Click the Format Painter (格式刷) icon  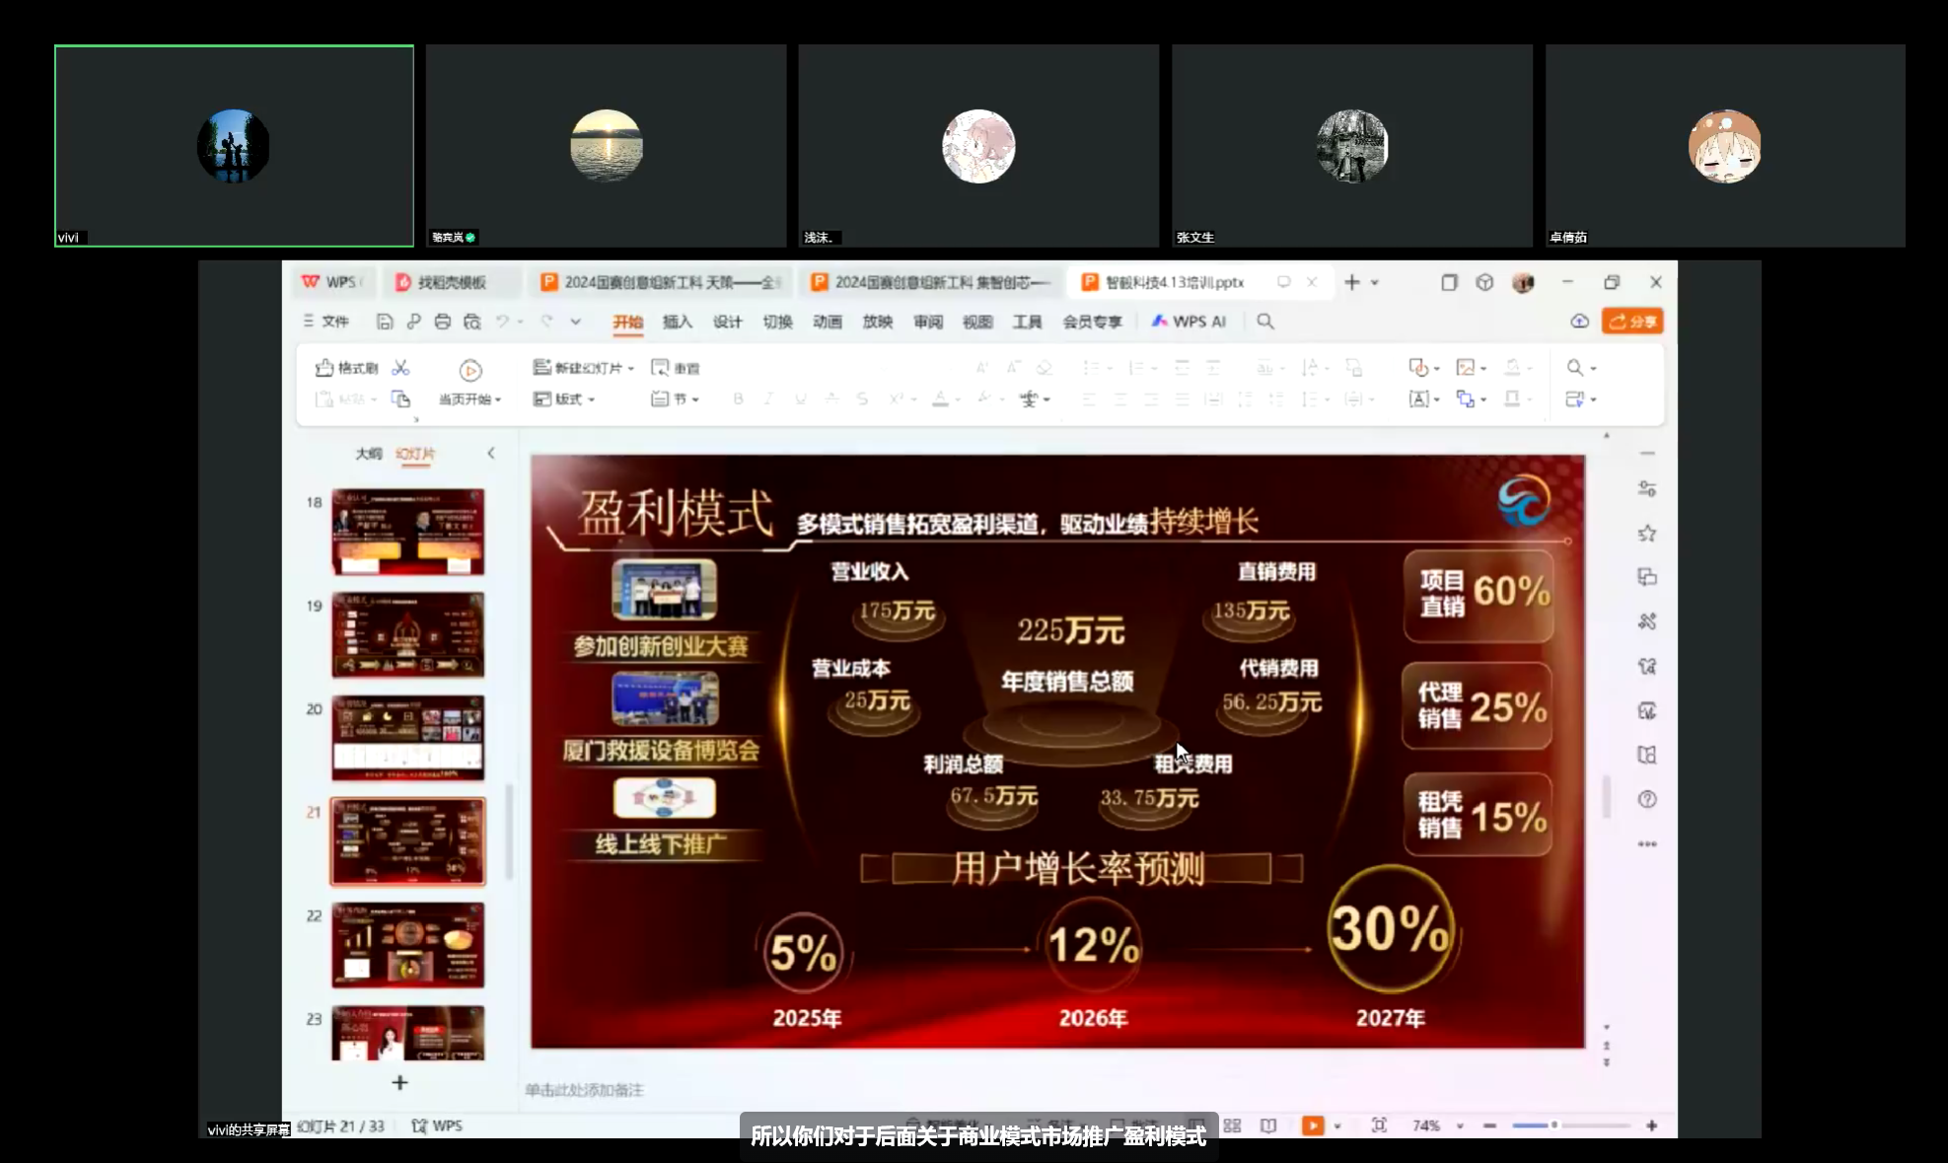coord(325,368)
